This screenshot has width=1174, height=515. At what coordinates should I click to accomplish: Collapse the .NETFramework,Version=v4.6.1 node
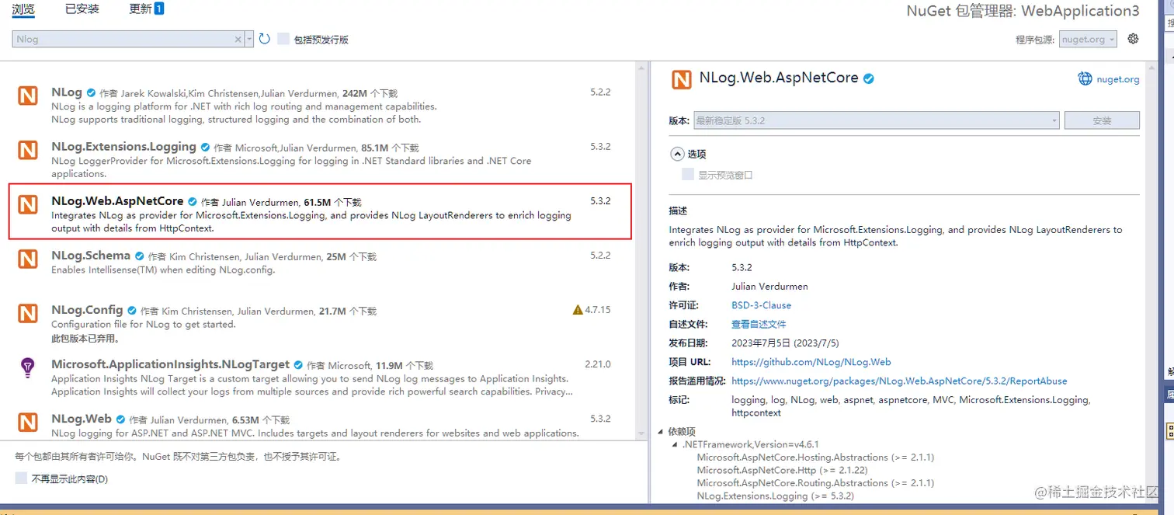tap(675, 445)
